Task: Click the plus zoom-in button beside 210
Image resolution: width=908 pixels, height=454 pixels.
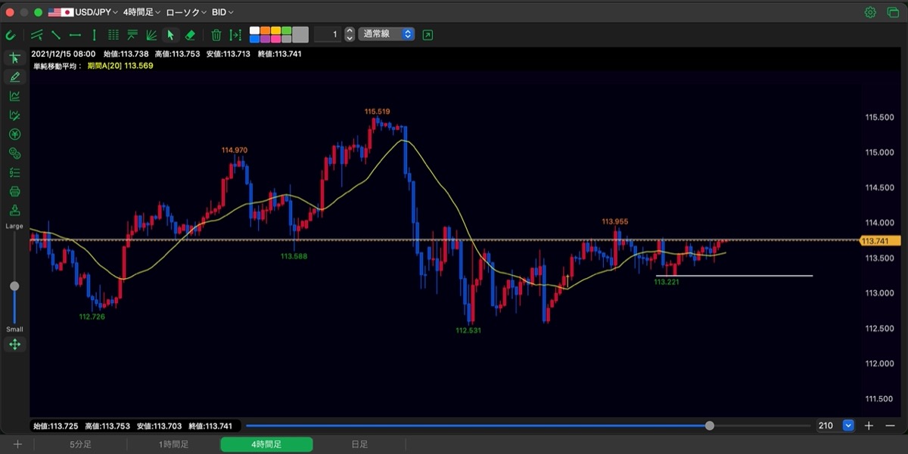Action: click(x=869, y=425)
